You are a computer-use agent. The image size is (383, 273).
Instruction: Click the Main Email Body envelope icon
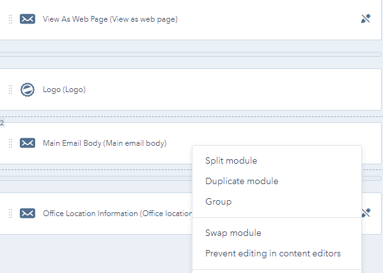coord(27,143)
